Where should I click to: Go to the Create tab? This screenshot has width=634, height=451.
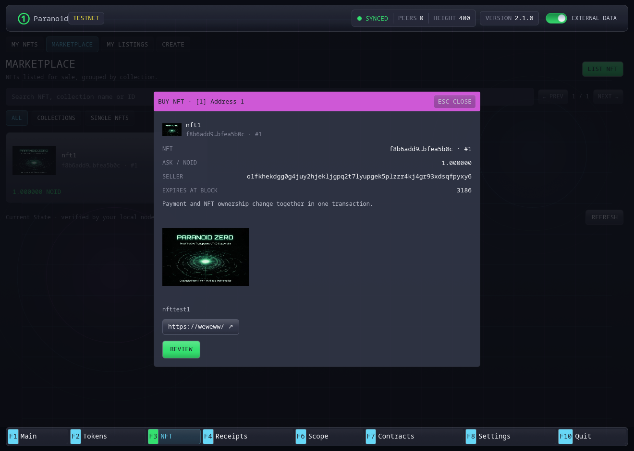pos(173,45)
